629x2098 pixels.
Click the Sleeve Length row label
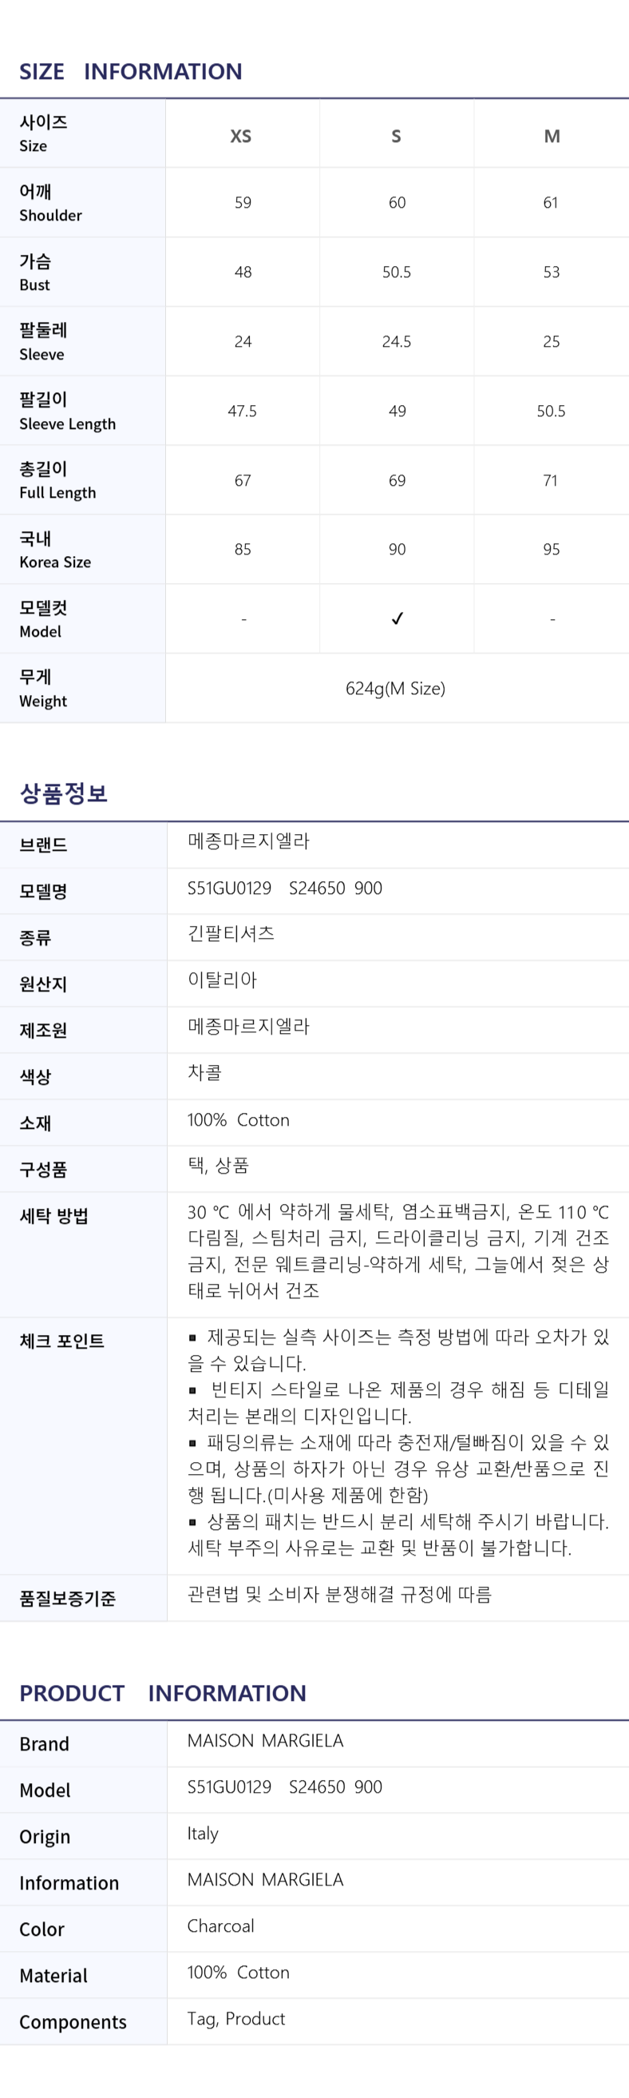pyautogui.click(x=68, y=411)
